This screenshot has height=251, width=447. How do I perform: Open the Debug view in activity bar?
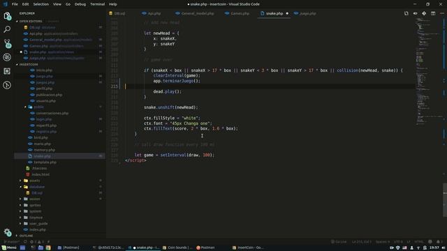[7, 57]
